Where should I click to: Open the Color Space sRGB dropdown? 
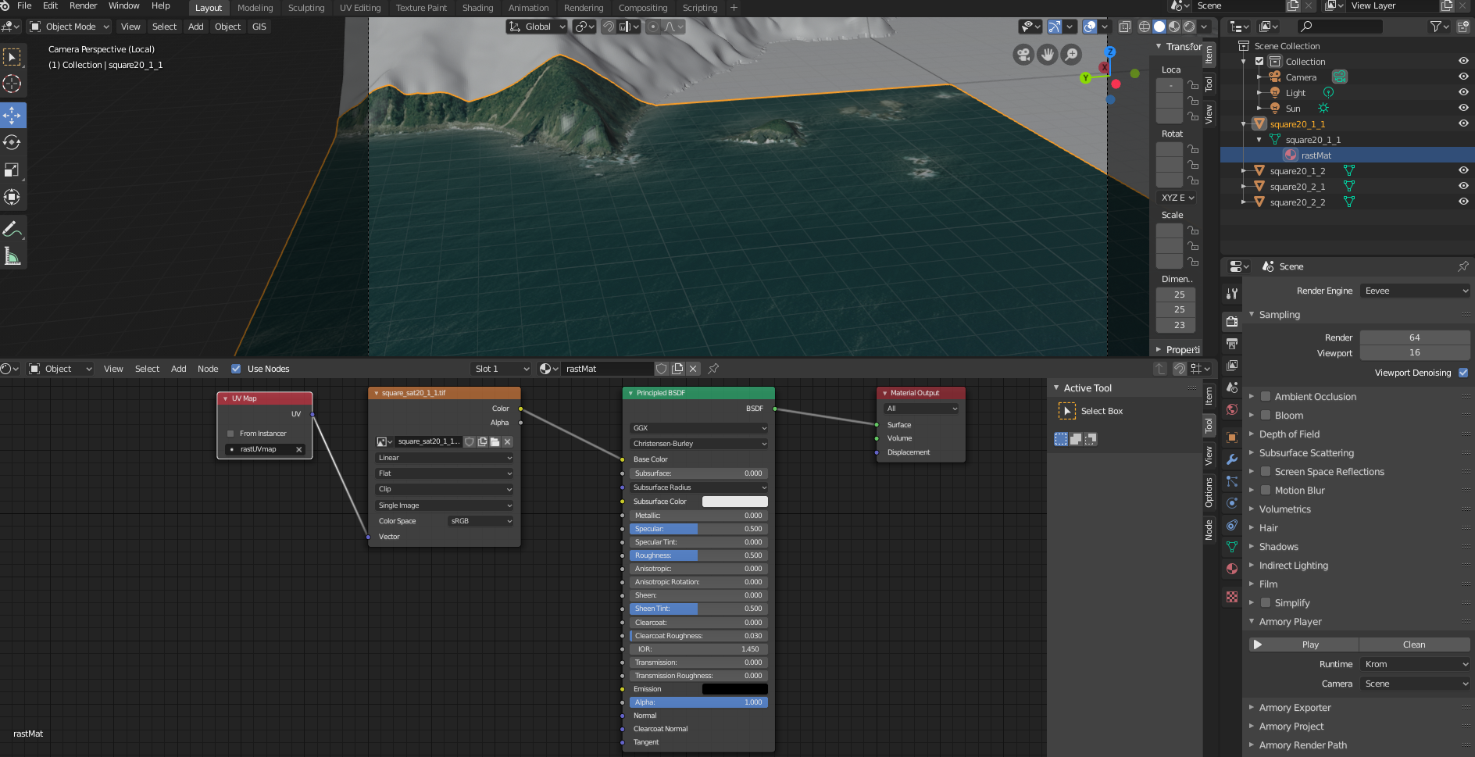pos(481,521)
